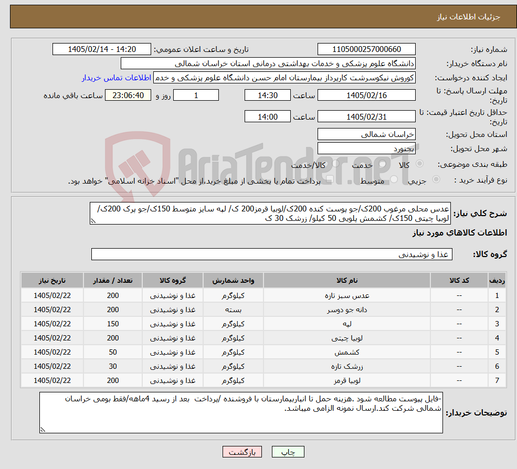Viewport: 517px width, 469px height.
Task: Click the price validity date 1405/02/31
Action: point(366,116)
